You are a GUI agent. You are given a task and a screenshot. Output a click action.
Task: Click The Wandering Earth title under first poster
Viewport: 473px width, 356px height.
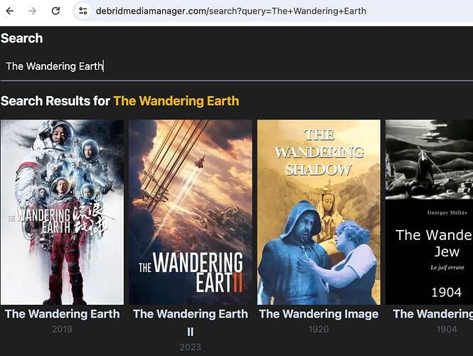coord(62,314)
